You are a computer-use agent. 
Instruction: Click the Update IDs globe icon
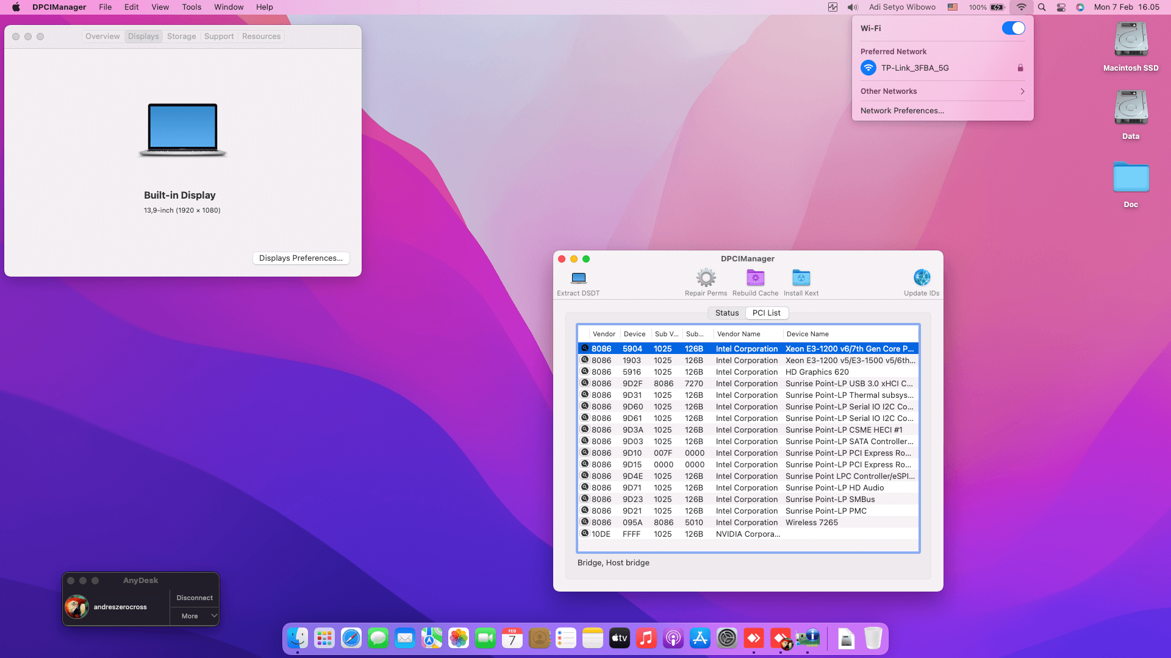tap(922, 278)
